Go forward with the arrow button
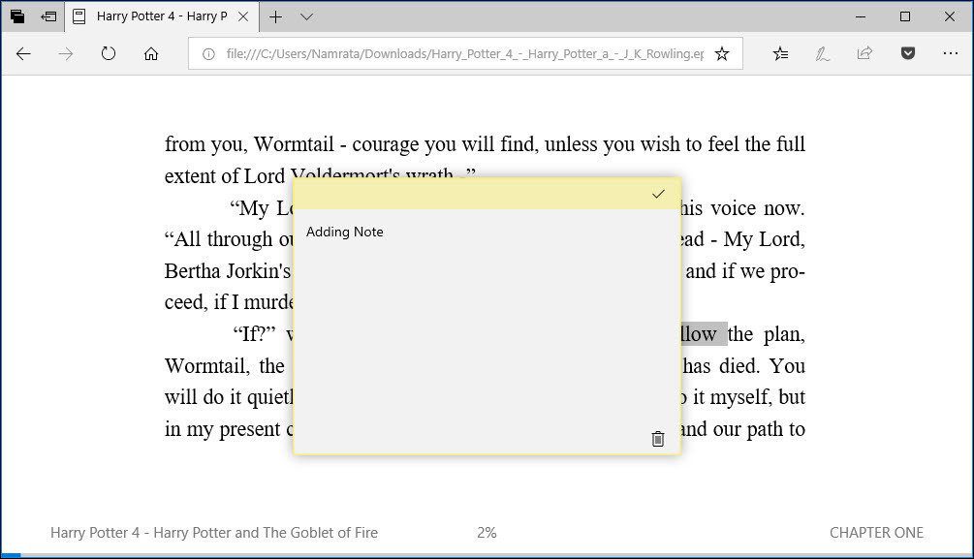This screenshot has width=974, height=559. coord(65,54)
